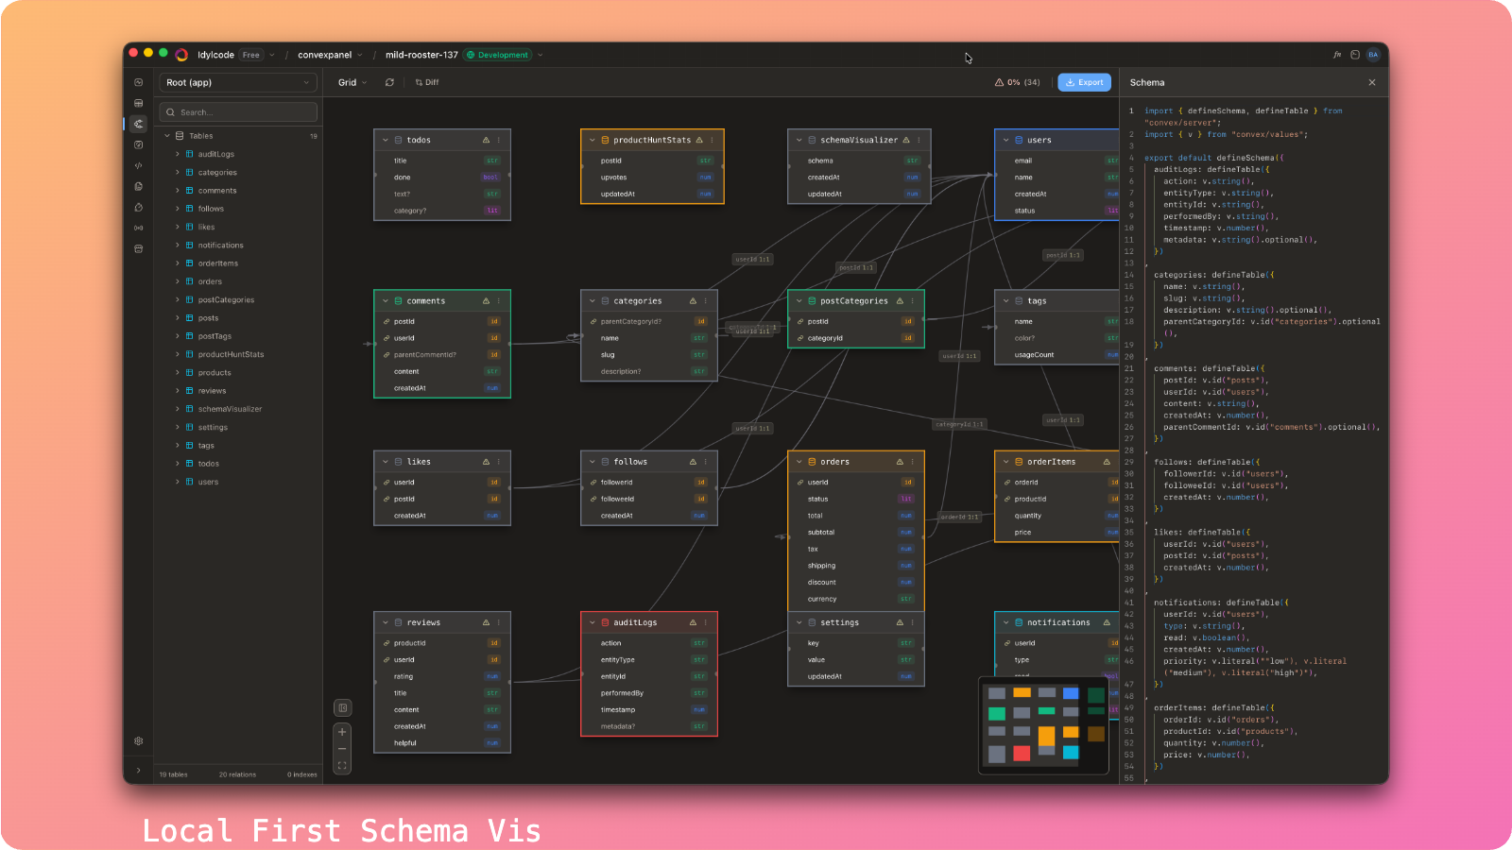Click the 'upvotes' row in productHuntStats
Screen dimensions: 1512x850
point(652,178)
